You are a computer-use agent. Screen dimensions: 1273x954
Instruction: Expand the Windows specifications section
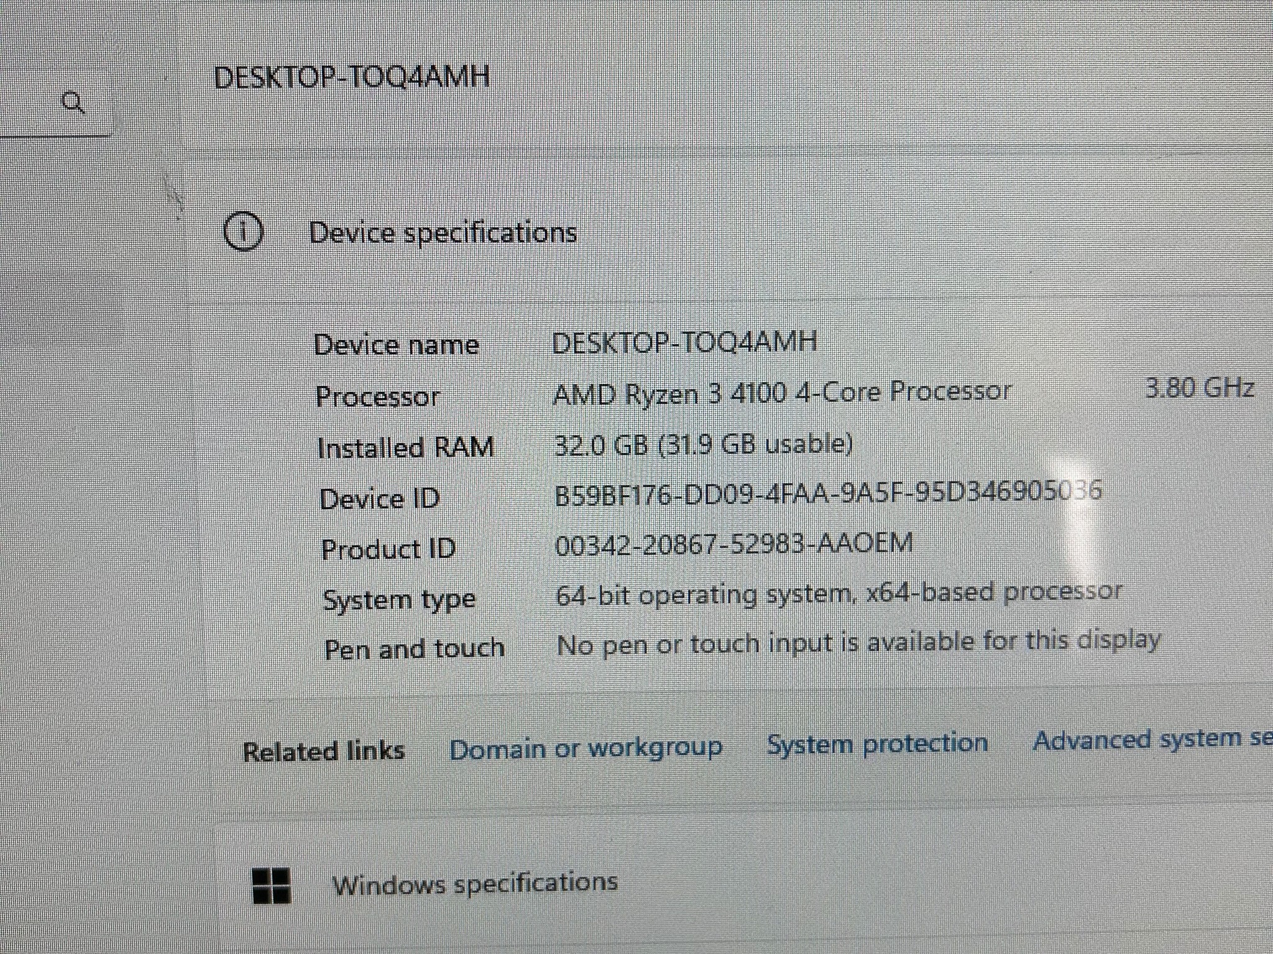click(746, 884)
